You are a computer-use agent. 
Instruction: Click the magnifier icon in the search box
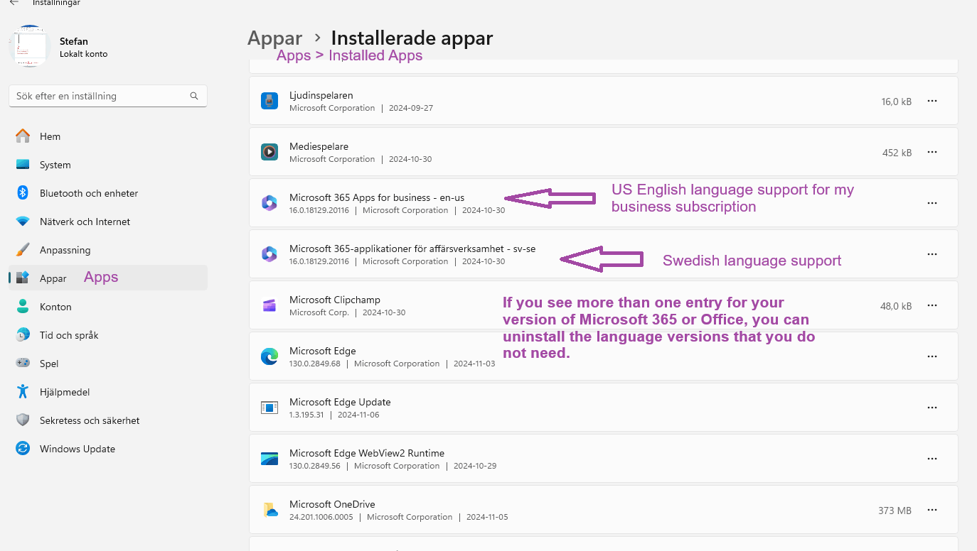pyautogui.click(x=194, y=96)
